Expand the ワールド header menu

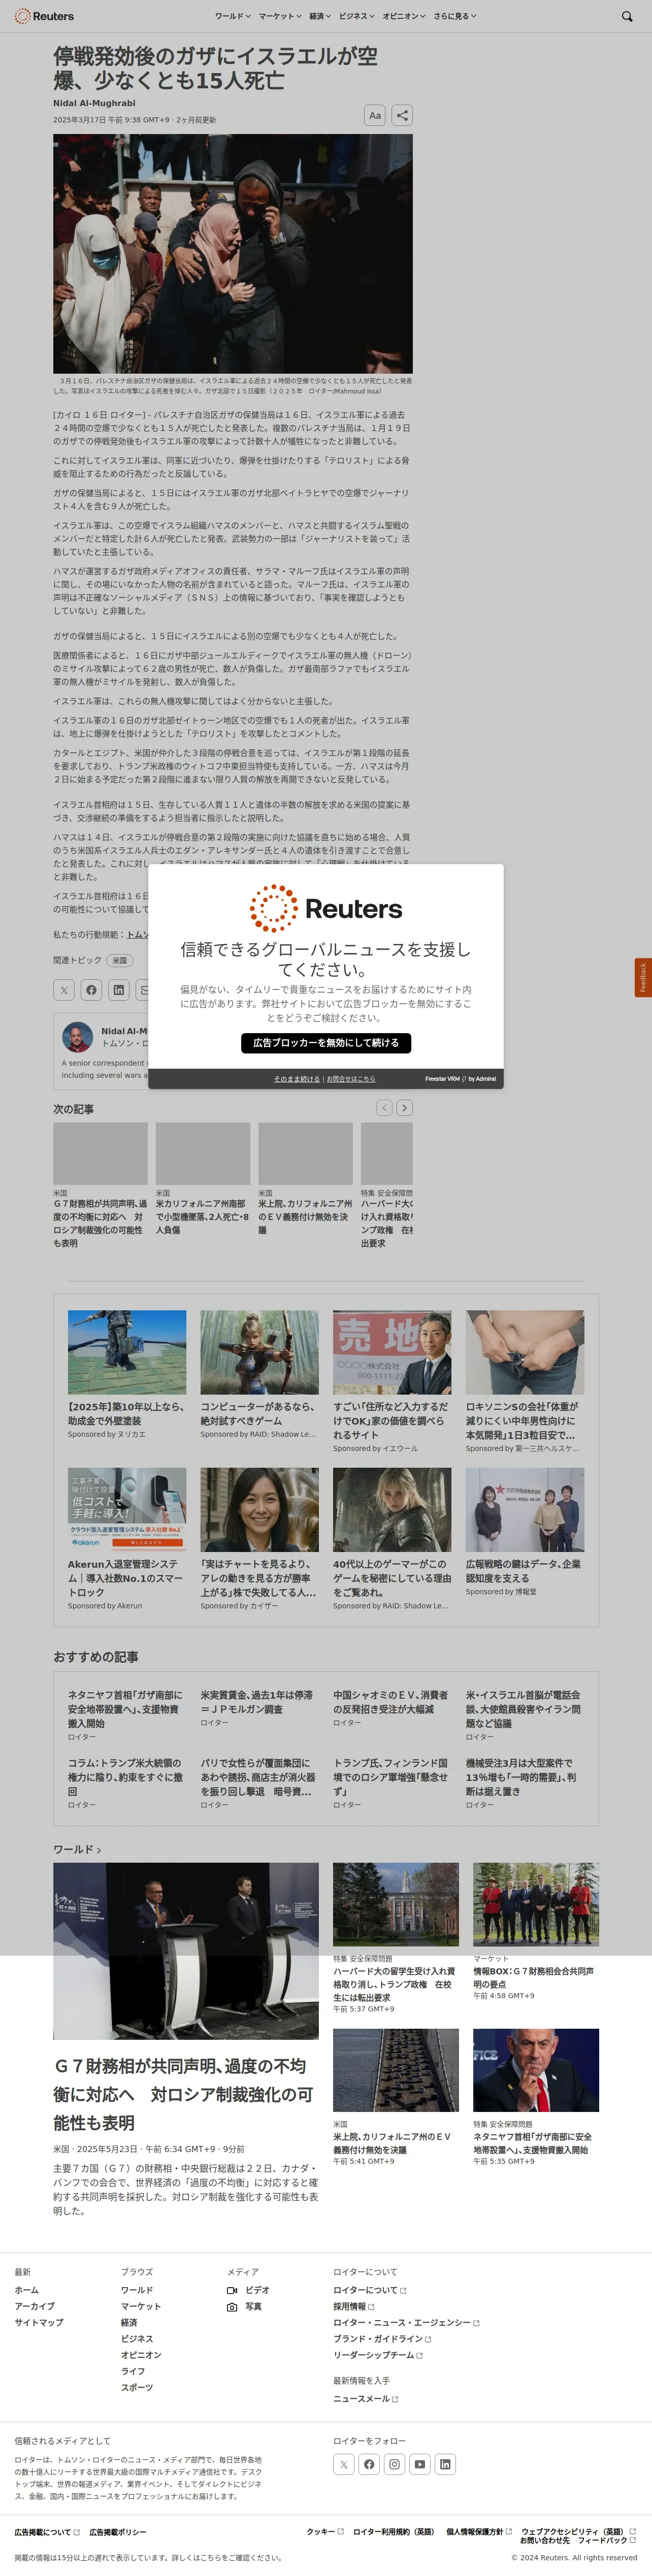[x=232, y=16]
